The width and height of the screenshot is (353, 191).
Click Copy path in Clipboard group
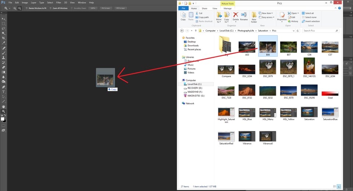202,17
